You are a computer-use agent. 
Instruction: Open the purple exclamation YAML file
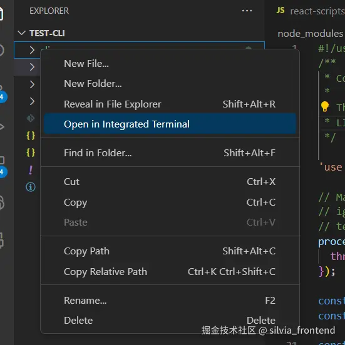31,170
